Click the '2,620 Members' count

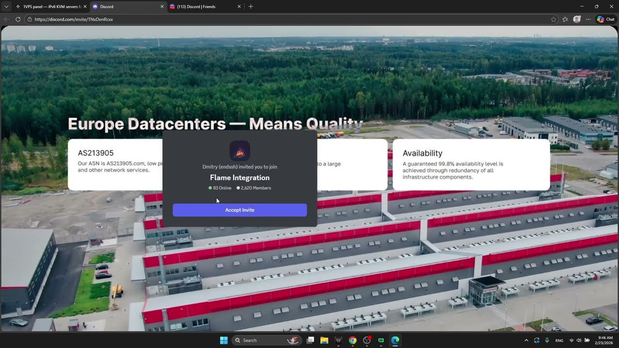(x=254, y=188)
